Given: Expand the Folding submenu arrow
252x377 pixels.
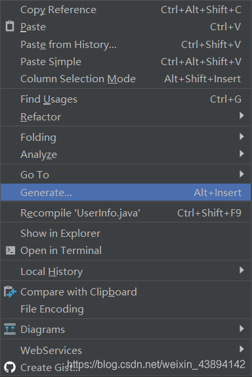Looking at the screenshot, I should click(x=241, y=137).
